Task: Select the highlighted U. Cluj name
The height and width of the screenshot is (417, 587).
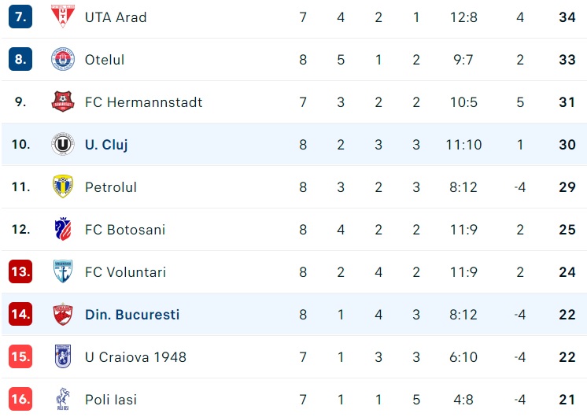Action: click(106, 145)
